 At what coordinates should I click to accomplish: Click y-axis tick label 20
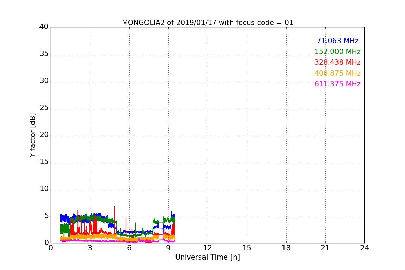(44, 135)
